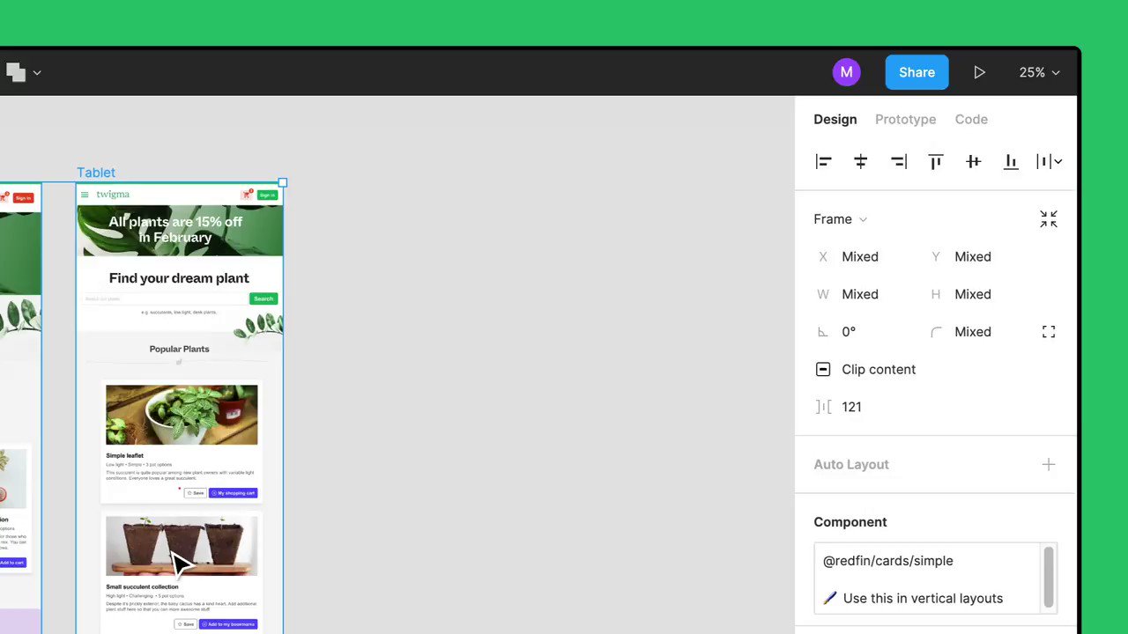The height and width of the screenshot is (634, 1128).
Task: Click the Present play button
Action: click(x=979, y=72)
